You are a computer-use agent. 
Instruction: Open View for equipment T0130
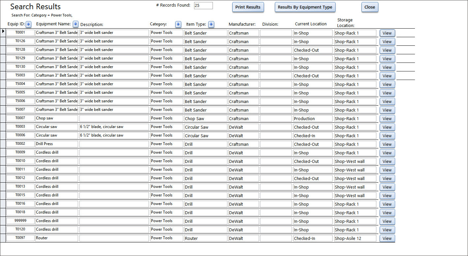[387, 67]
